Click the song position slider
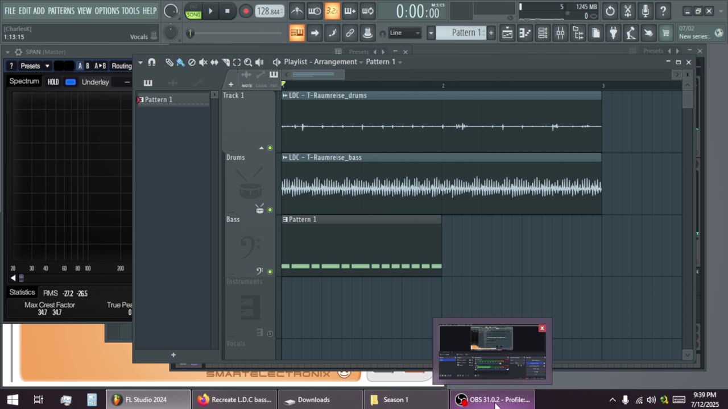728x409 pixels. 235,34
